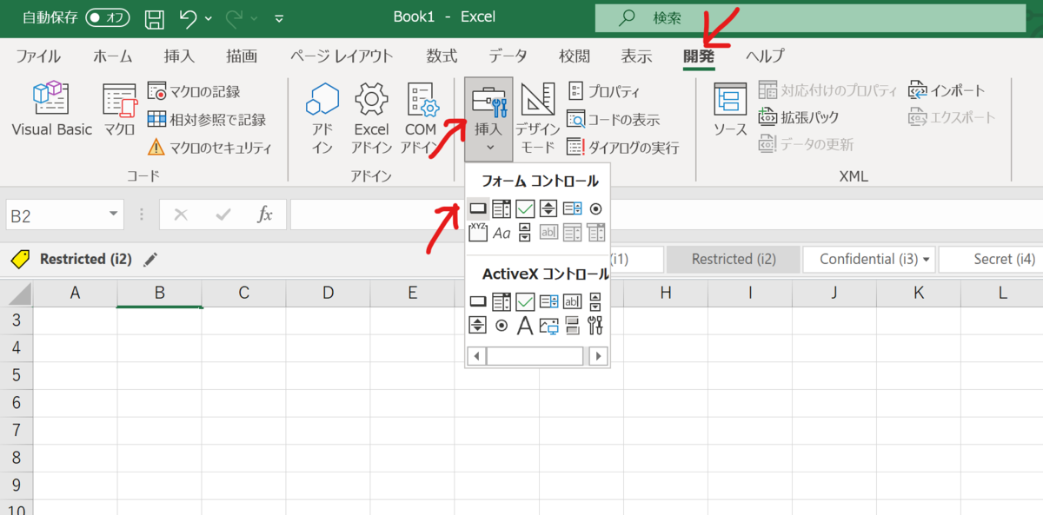Select ActiveX spin button icon
The width and height of the screenshot is (1043, 515).
tap(477, 326)
